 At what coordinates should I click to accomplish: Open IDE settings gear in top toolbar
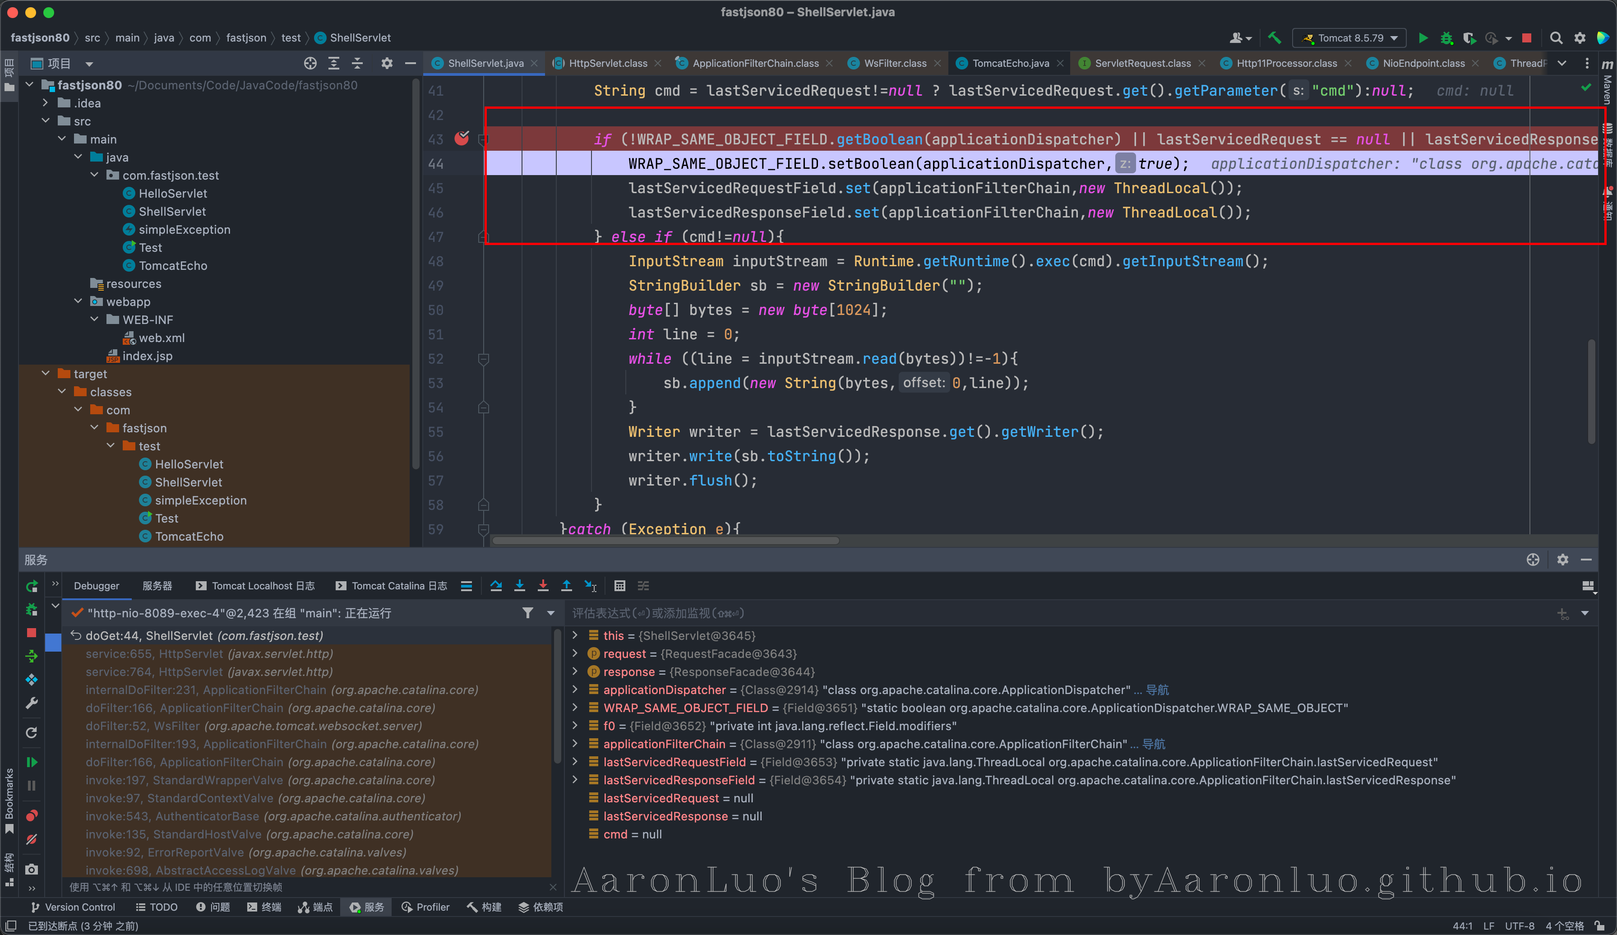pyautogui.click(x=1580, y=38)
